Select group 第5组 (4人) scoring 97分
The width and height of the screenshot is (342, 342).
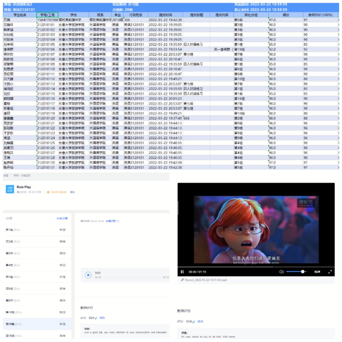click(x=37, y=277)
